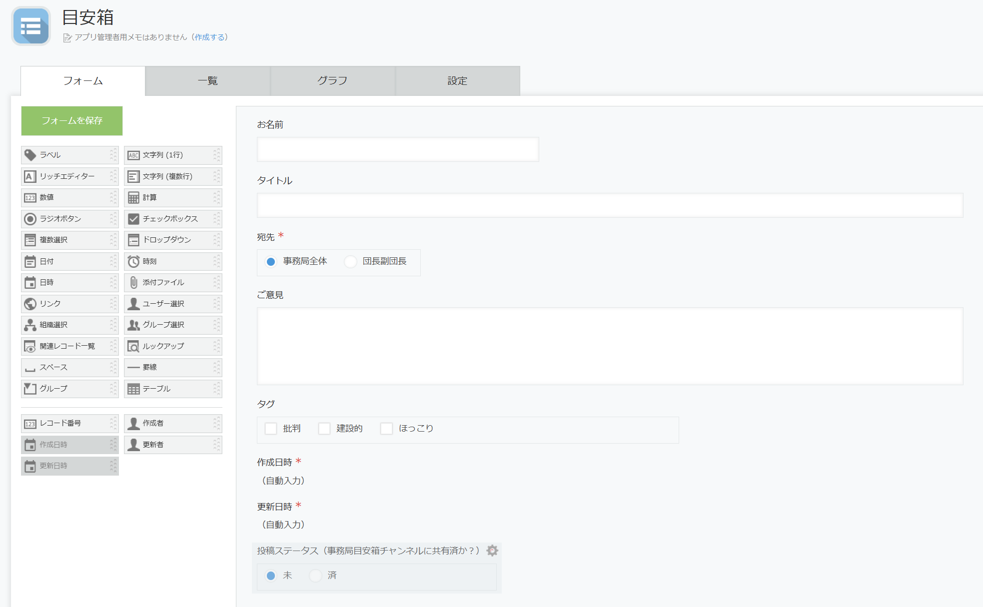The image size is (983, 607).
Task: Switch to the 一覧 tab
Action: pyautogui.click(x=207, y=81)
